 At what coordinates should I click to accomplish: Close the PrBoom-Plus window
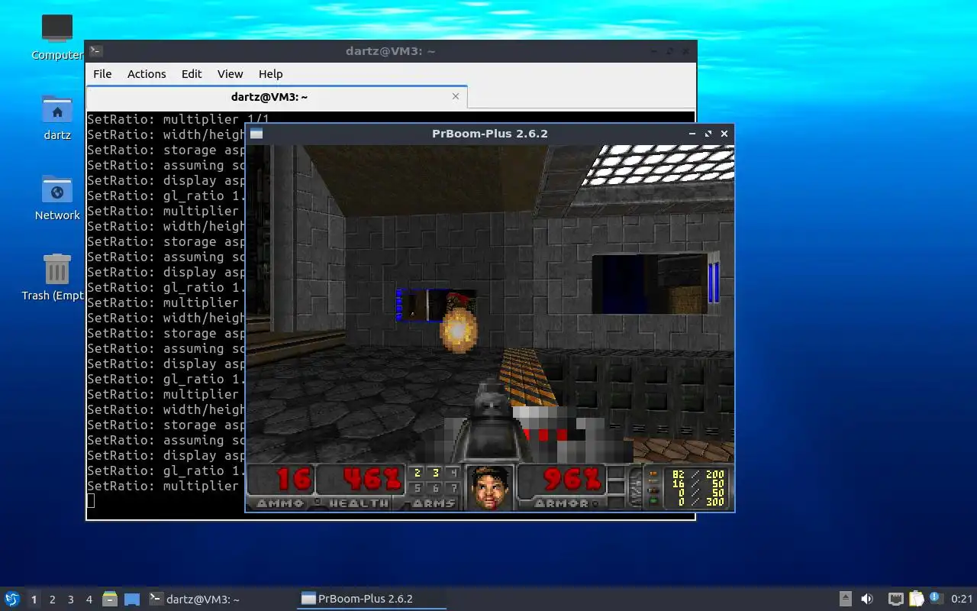(724, 134)
